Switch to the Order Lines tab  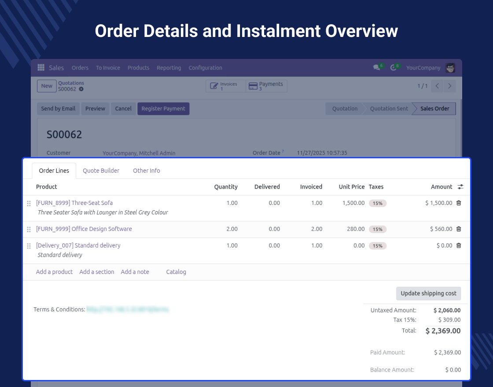[x=54, y=171]
